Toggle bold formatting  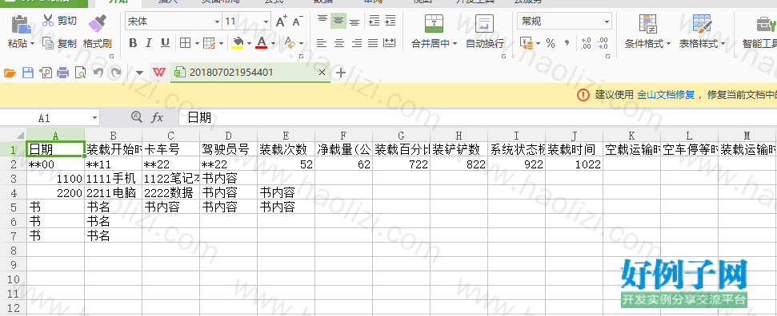[x=133, y=43]
